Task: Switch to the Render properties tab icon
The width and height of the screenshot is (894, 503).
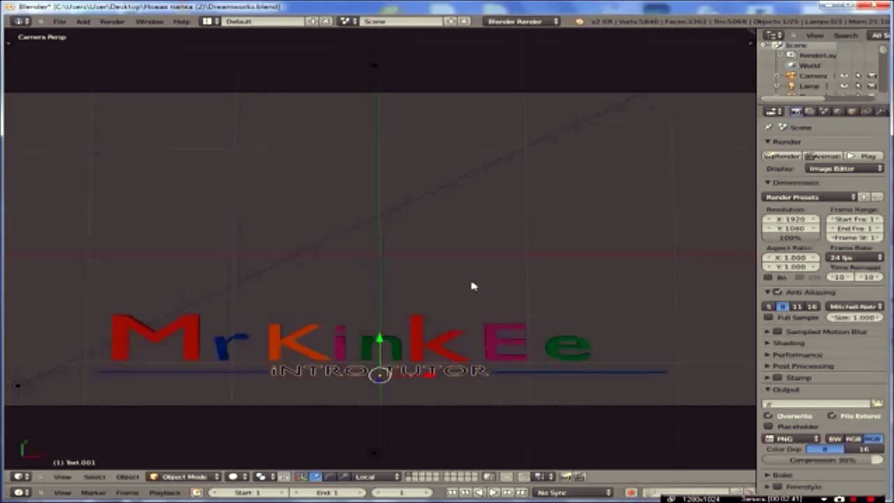Action: (x=796, y=112)
